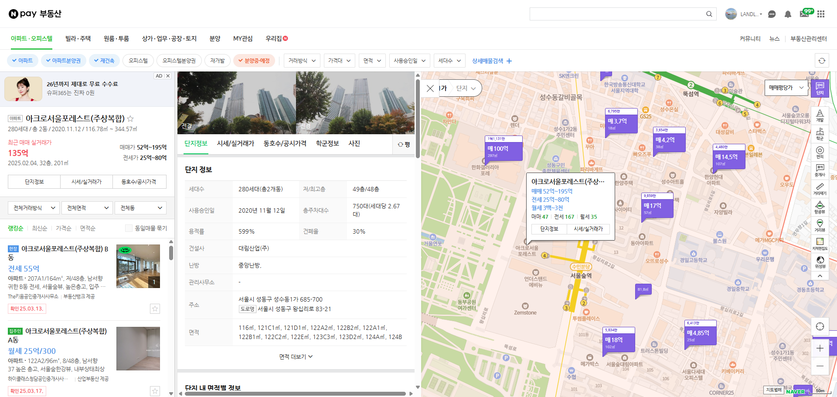The height and width of the screenshot is (397, 837).
Task: Click 시세/실거래가 in map popup
Action: pos(588,229)
